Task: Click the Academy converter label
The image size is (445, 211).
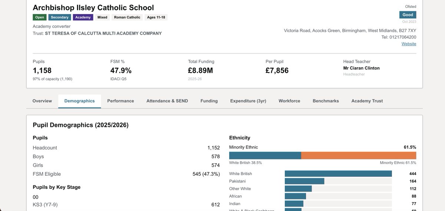Action: pos(52,27)
